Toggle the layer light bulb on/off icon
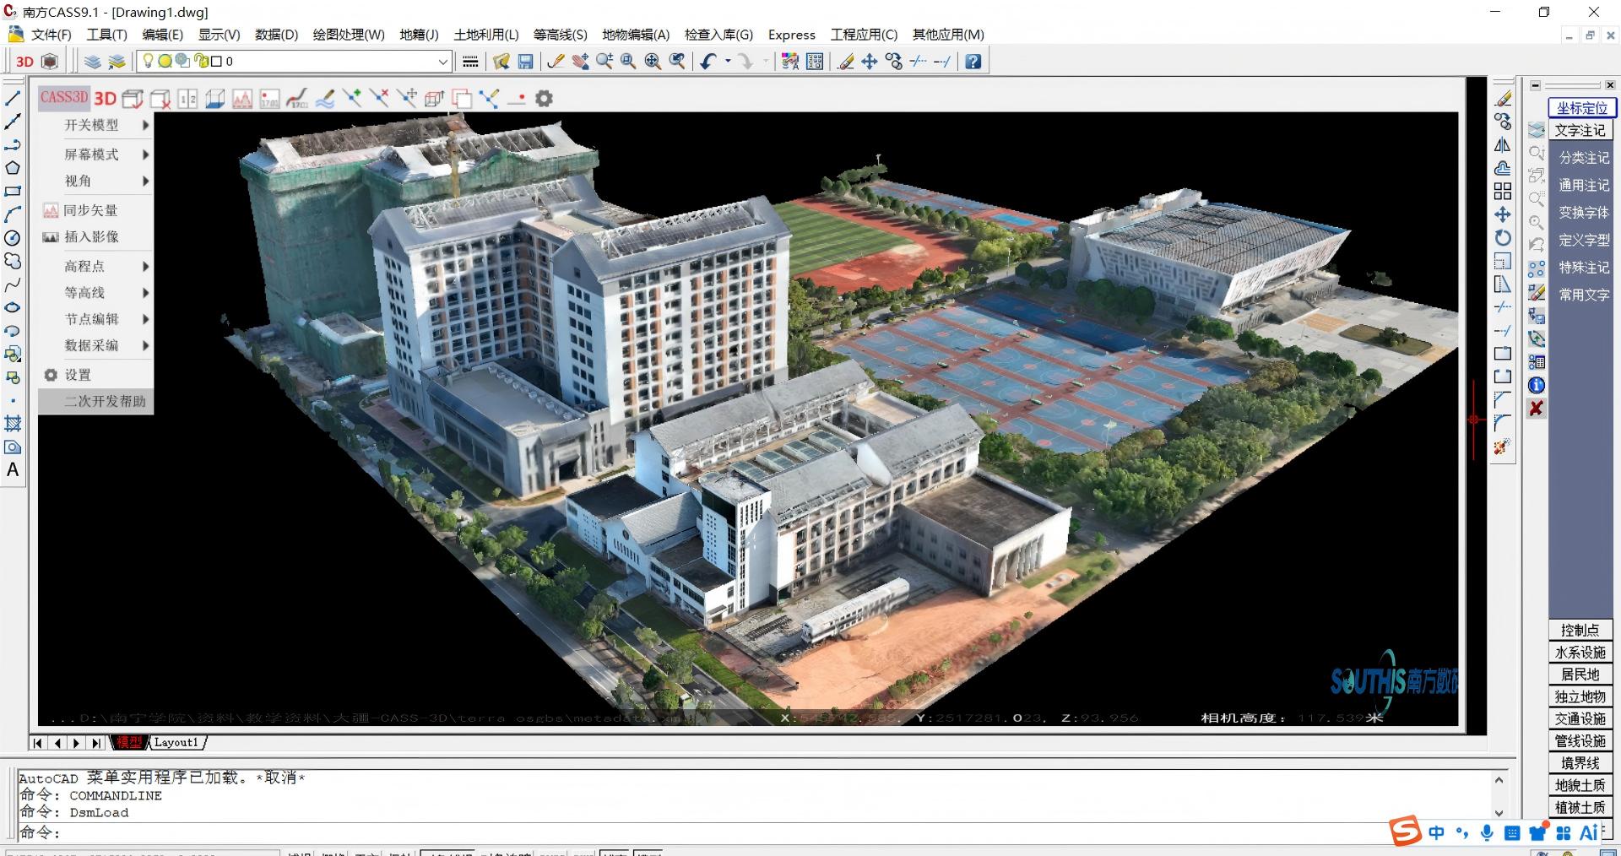The height and width of the screenshot is (856, 1621). 149,61
